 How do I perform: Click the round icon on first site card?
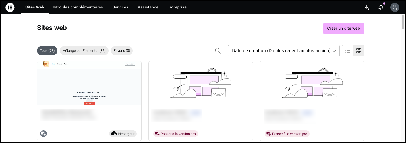(43, 134)
